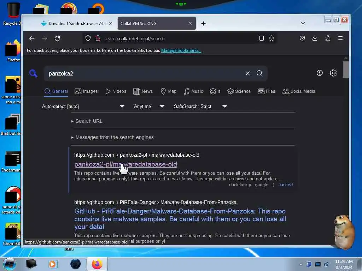This screenshot has width=362, height=271.
Task: Open SearXNG preferences gear icon
Action: [333, 73]
